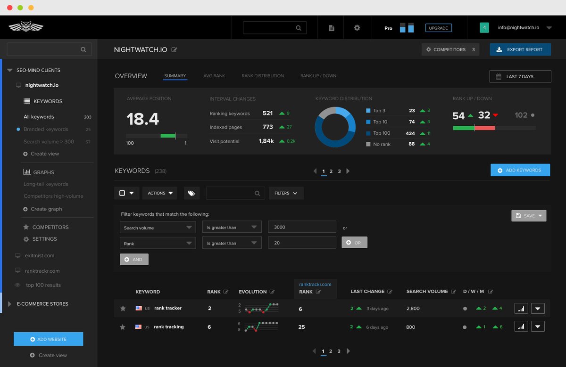Switch to the SUMMARY tab
Image resolution: width=566 pixels, height=367 pixels.
175,76
